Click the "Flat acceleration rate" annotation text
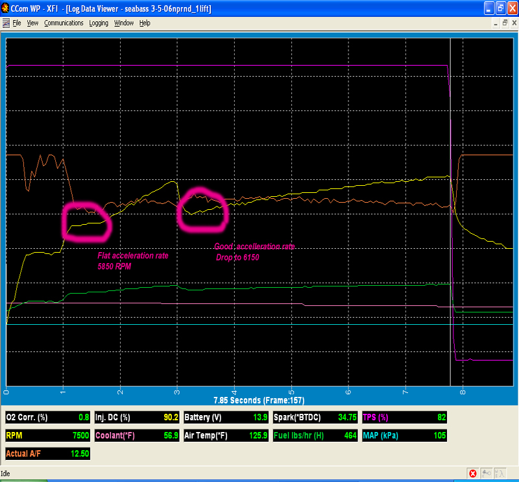The height and width of the screenshot is (482, 519). coord(133,256)
